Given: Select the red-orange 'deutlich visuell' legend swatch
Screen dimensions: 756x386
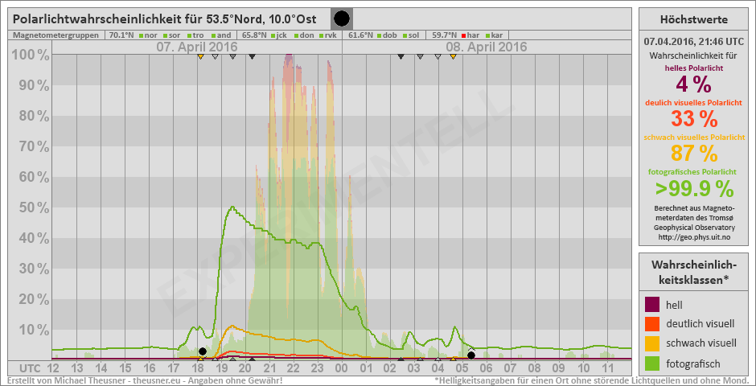Looking at the screenshot, I should click(x=653, y=324).
